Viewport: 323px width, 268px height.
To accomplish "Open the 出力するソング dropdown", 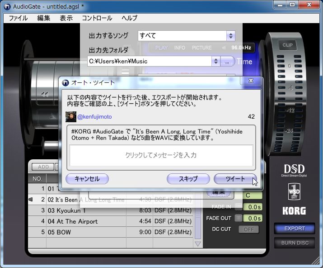I will pos(231,36).
